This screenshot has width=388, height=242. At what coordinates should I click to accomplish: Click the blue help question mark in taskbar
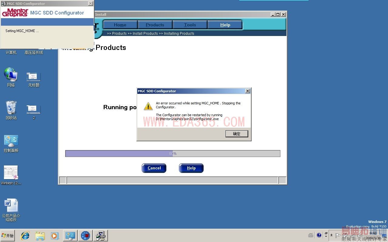[319, 235]
